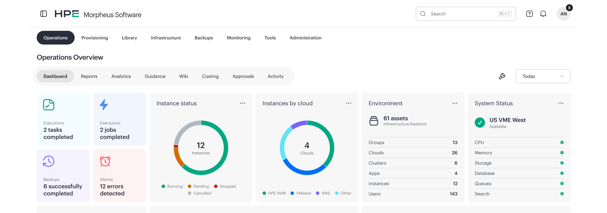
Task: Open the Administration menu
Action: coord(306,38)
